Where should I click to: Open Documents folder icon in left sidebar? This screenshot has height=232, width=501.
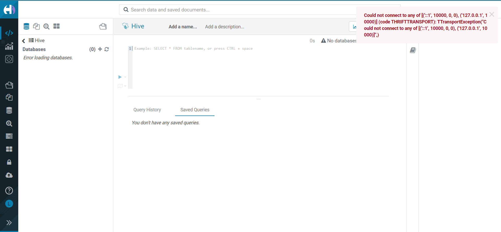pos(9,85)
